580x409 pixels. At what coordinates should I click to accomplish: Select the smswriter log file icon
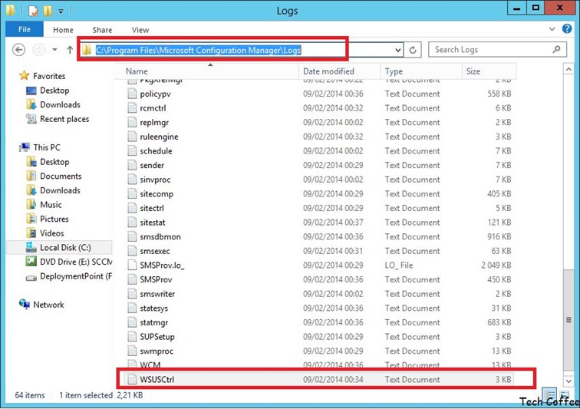[132, 294]
